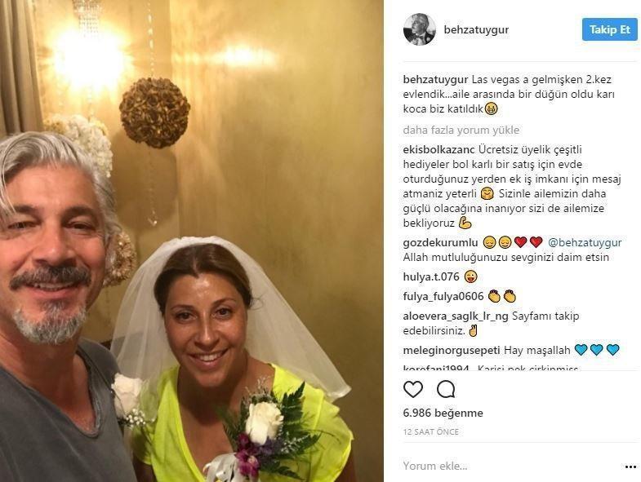The image size is (641, 482).
Task: Load more comments via daha fazla yorum yükle
Action: point(461,130)
